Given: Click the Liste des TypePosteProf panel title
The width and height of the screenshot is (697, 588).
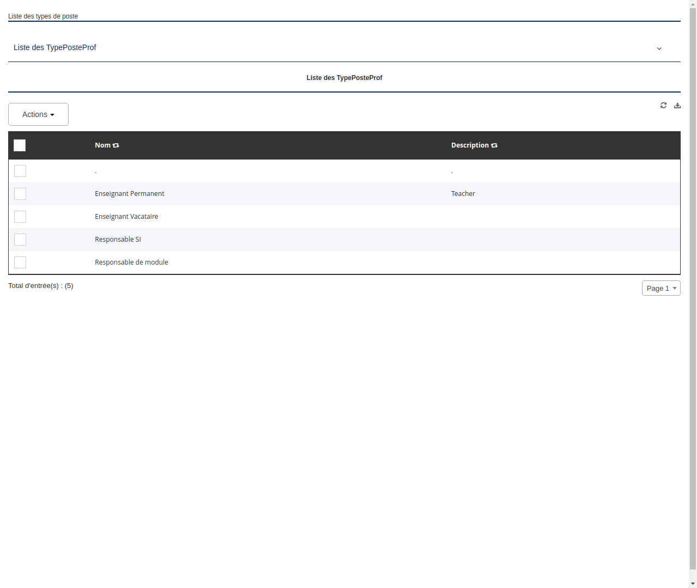Looking at the screenshot, I should click(55, 47).
